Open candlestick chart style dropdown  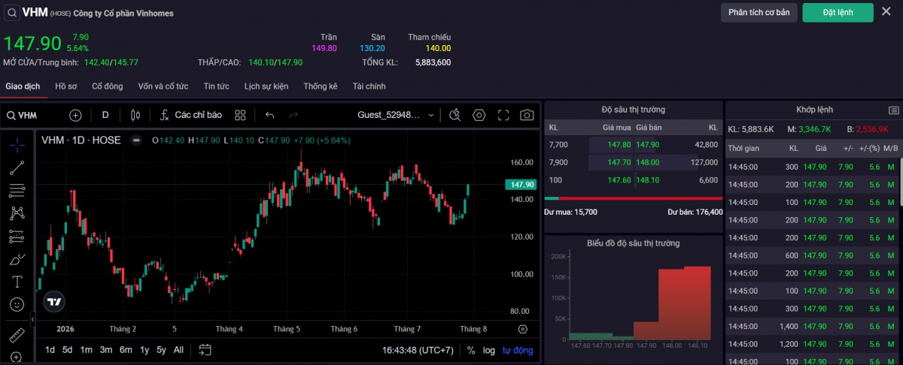coord(135,115)
